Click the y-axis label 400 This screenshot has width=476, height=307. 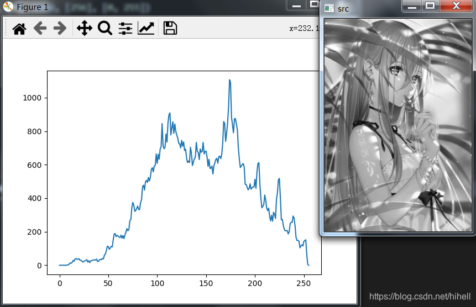click(34, 199)
